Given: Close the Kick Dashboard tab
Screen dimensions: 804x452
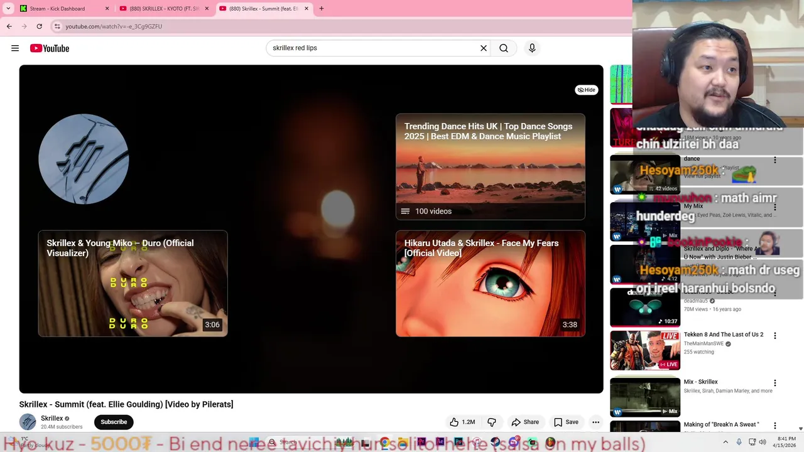Looking at the screenshot, I should pos(107,9).
